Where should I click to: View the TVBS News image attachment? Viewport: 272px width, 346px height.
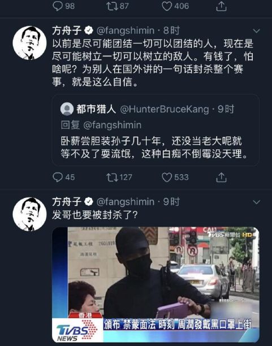pyautogui.click(x=156, y=284)
